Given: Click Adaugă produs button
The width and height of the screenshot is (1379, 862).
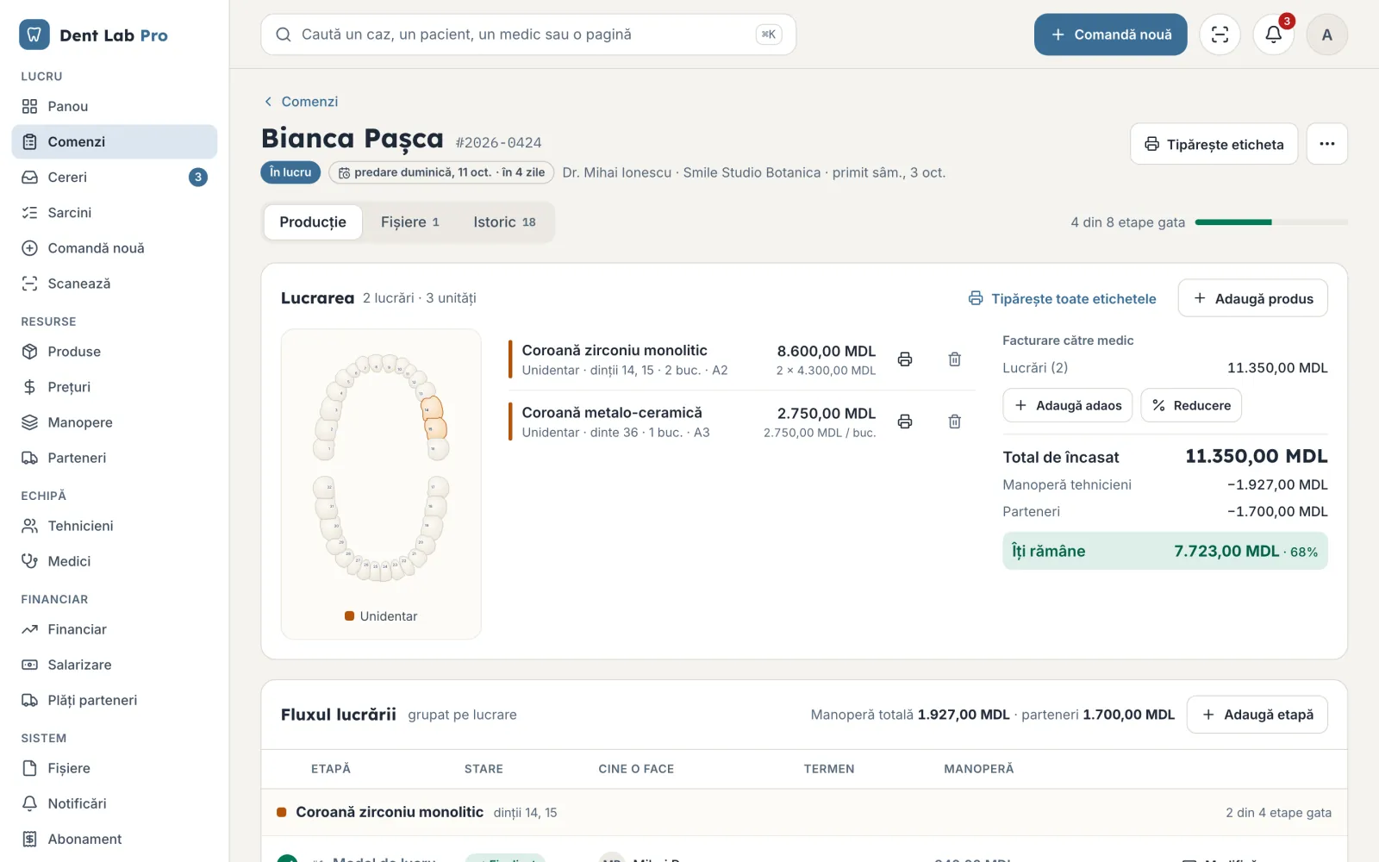Looking at the screenshot, I should click(x=1253, y=298).
